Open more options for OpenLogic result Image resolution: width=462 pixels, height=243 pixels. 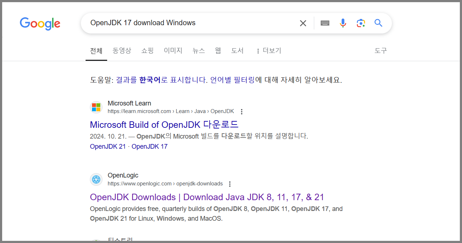(x=230, y=184)
